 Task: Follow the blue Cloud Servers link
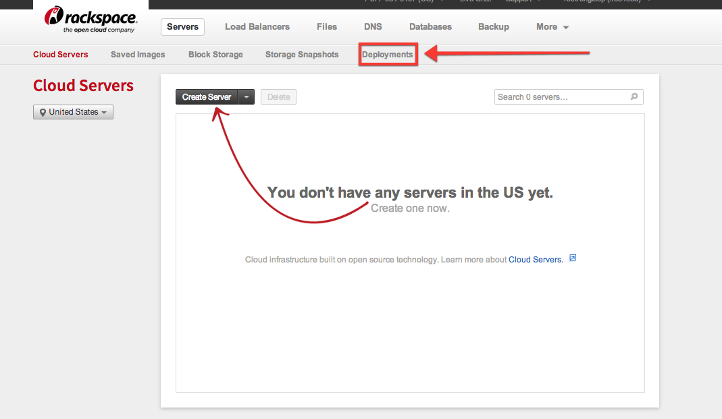tap(536, 259)
